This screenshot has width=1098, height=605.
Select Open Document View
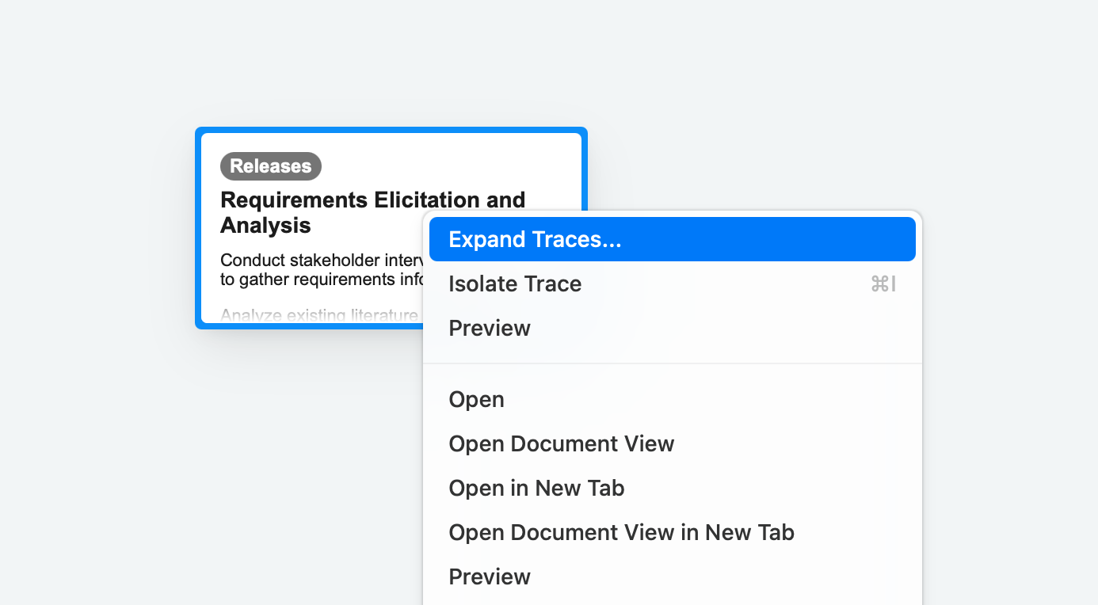tap(561, 443)
